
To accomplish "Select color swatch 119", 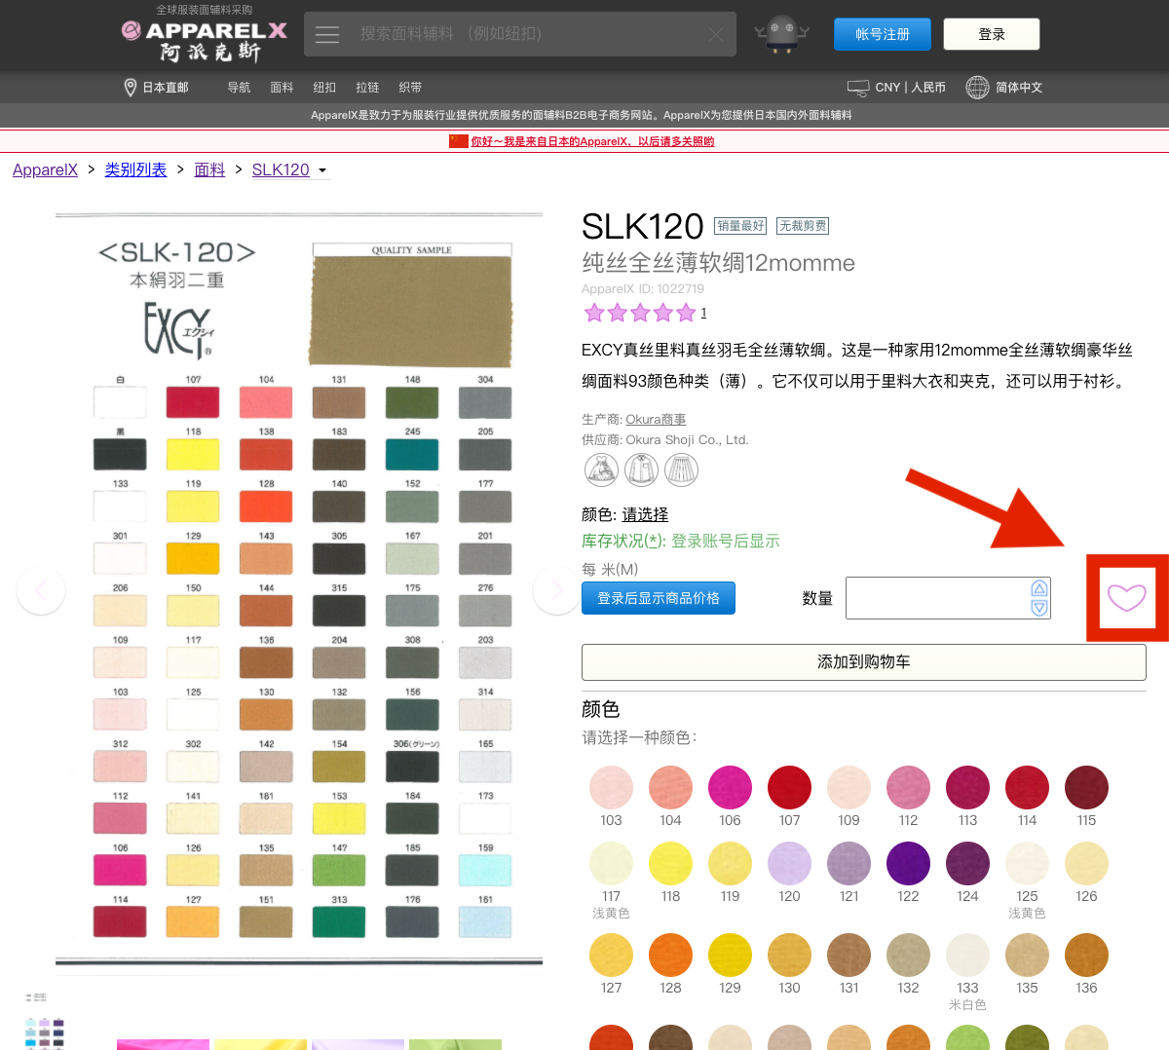I will pos(730,863).
